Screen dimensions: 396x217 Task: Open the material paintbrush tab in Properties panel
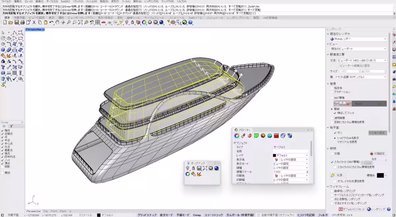pyautogui.click(x=243, y=136)
